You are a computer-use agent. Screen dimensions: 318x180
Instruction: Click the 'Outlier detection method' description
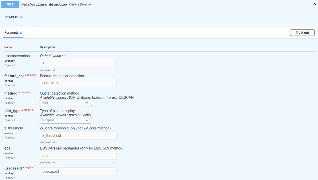[60, 93]
